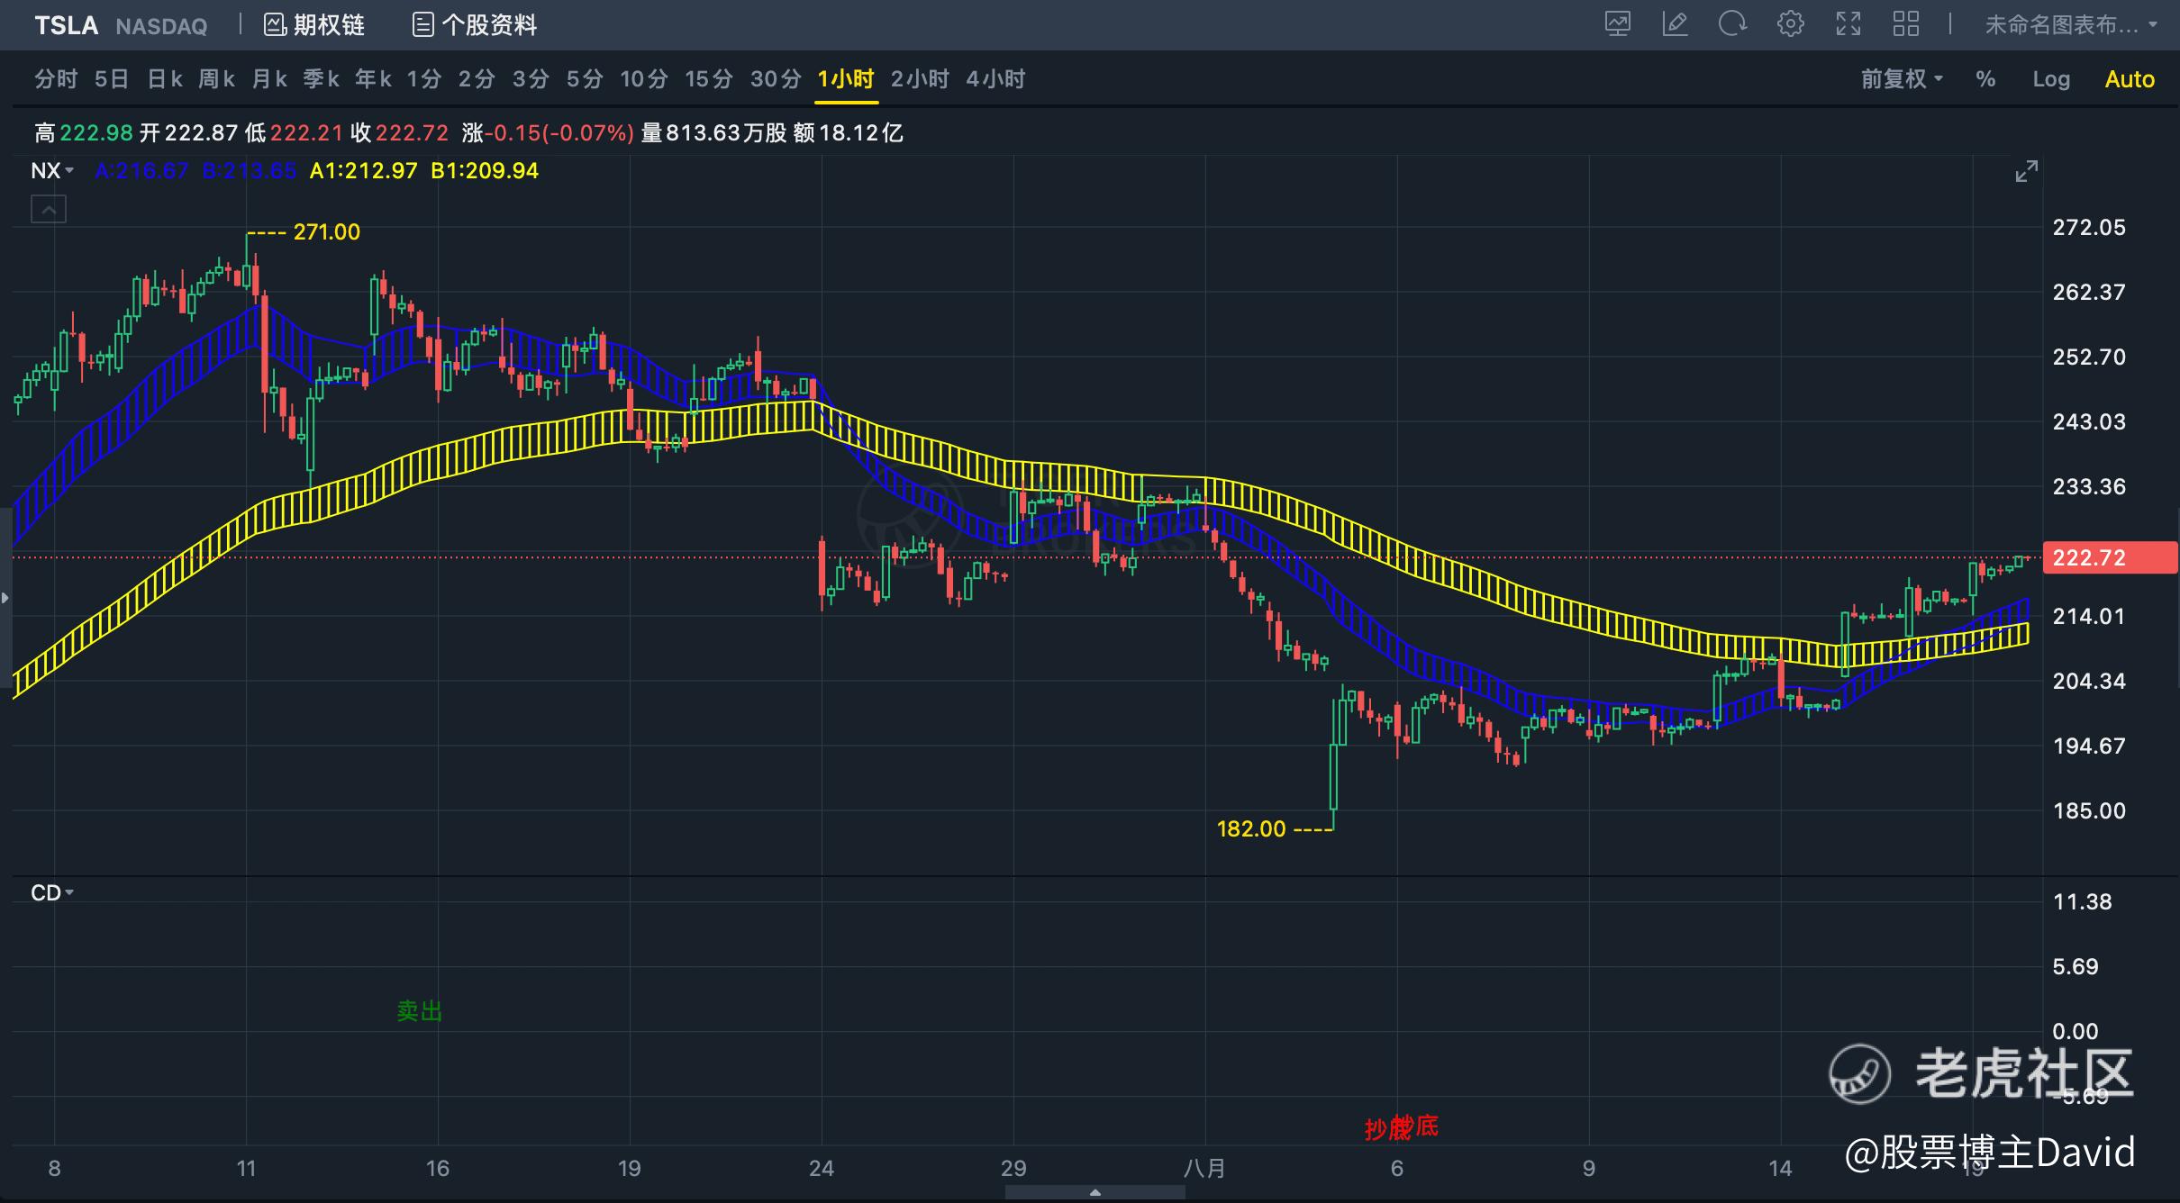Viewport: 2180px width, 1203px height.
Task: Switch to 5分 interval
Action: click(585, 79)
